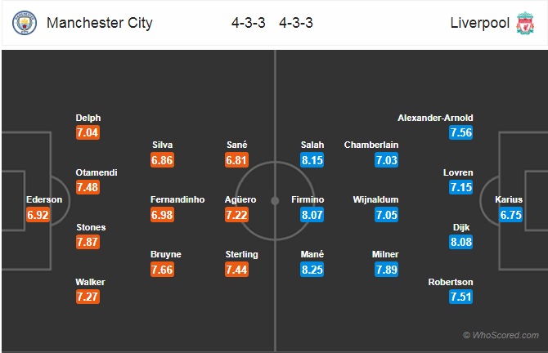This screenshot has width=548, height=353.
Task: Select Salah's 8.15 rating badge
Action: [312, 160]
